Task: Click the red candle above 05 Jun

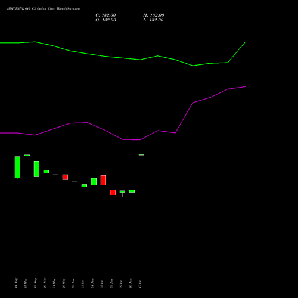Action: [103, 180]
